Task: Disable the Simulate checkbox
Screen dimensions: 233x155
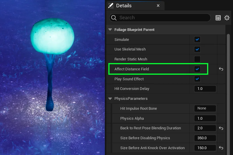Action: [197, 39]
